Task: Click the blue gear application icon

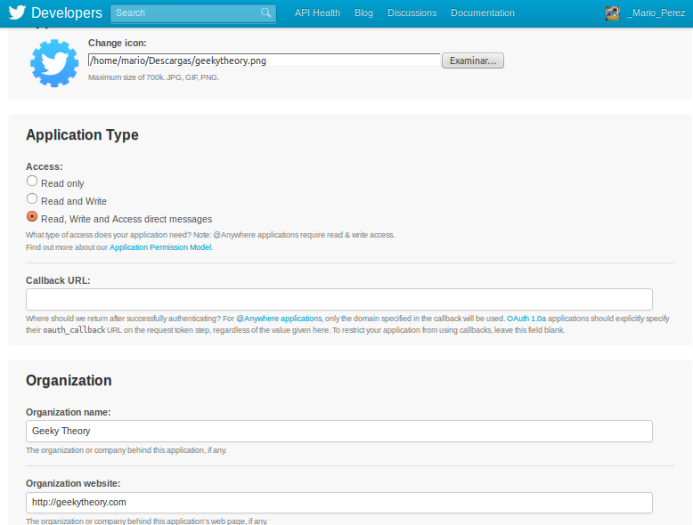Action: pos(54,63)
